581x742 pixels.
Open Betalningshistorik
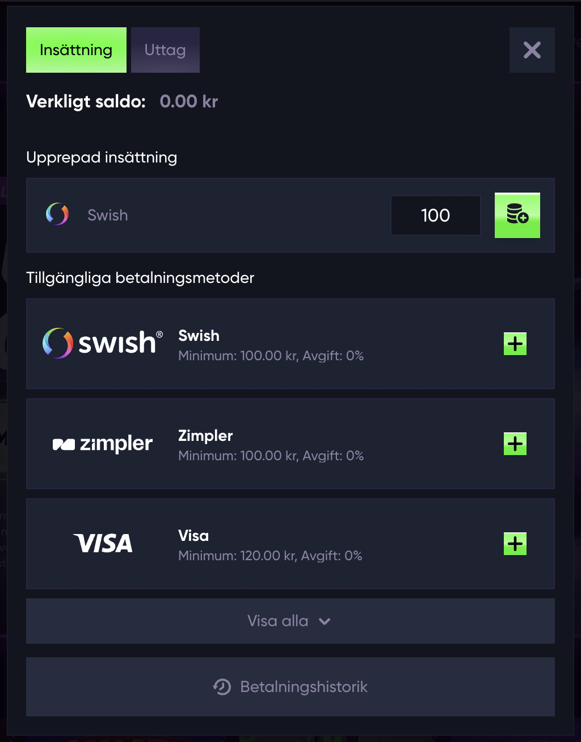290,687
